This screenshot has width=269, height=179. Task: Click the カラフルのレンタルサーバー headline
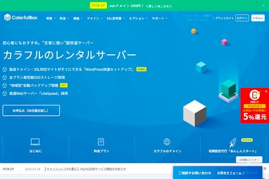(69, 55)
